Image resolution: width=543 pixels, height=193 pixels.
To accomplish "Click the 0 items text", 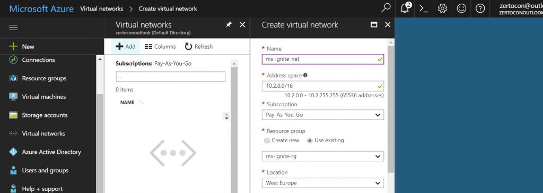I will coord(124,90).
